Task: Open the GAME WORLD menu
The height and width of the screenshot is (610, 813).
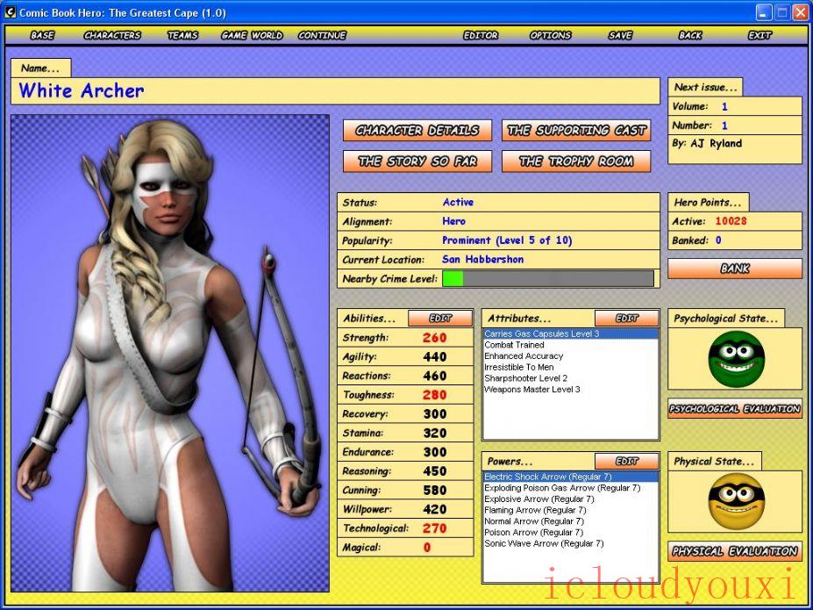Action: [252, 35]
